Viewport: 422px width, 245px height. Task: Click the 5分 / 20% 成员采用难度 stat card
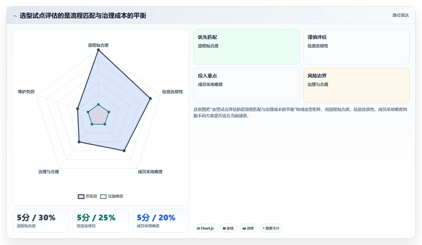click(161, 221)
